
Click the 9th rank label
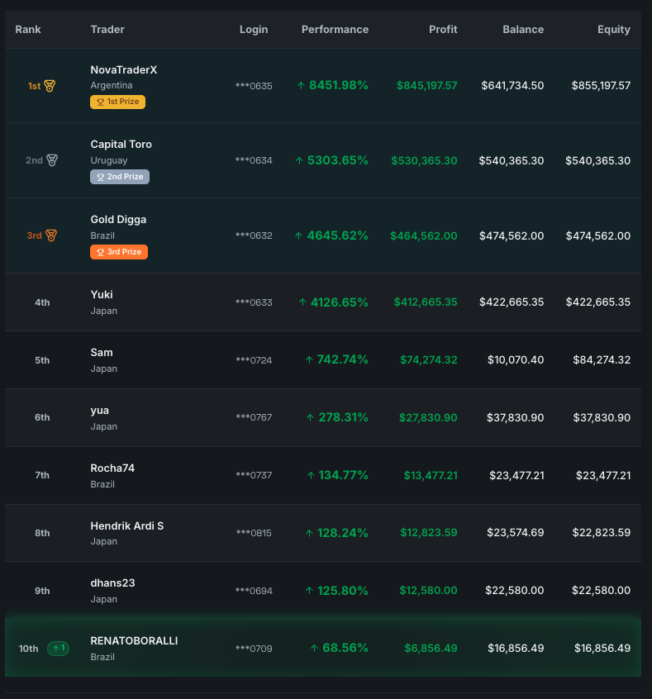(42, 591)
